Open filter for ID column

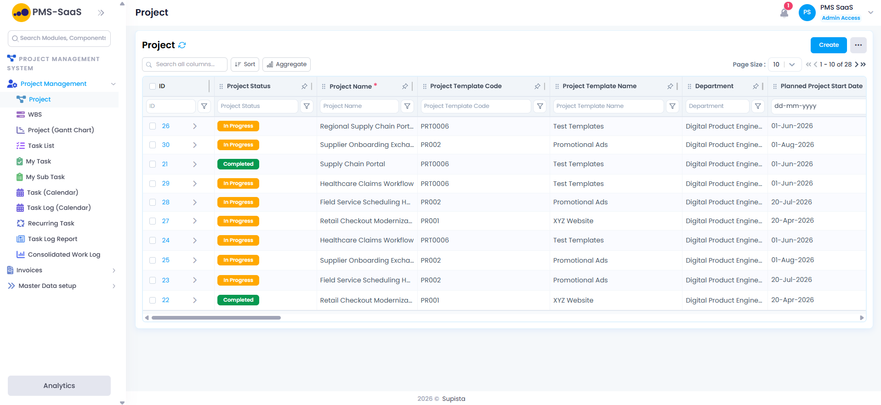tap(204, 106)
